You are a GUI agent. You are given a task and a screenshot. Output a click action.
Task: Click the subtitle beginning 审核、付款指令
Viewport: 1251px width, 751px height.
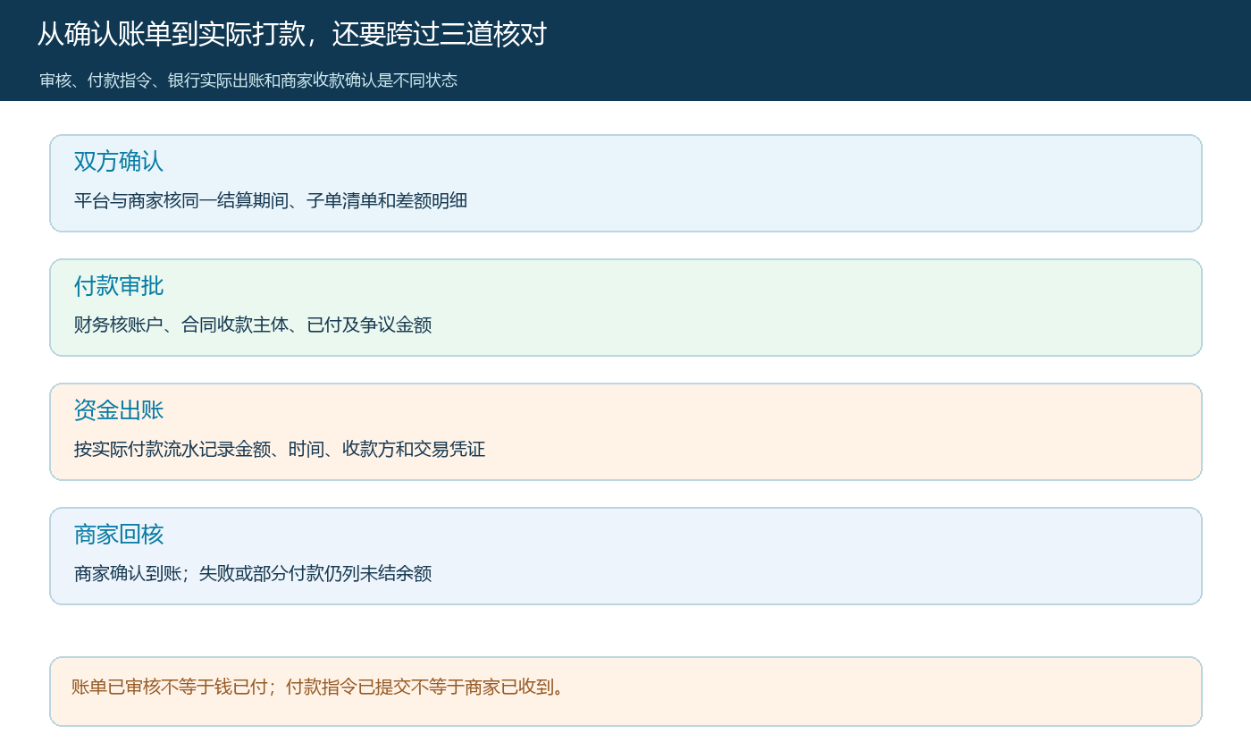pos(248,80)
